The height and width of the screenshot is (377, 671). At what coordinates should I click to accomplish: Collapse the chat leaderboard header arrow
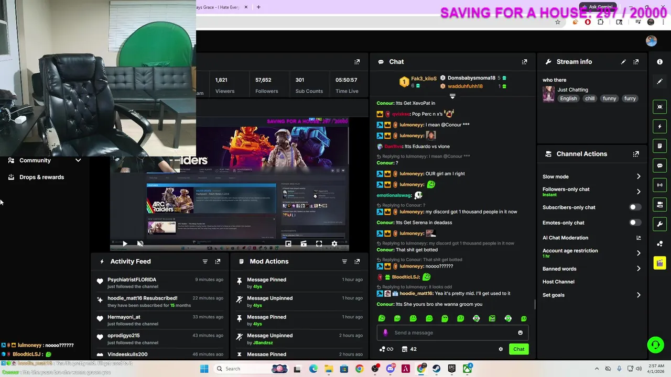452,96
